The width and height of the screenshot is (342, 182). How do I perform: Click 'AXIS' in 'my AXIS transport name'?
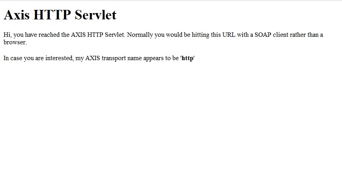coord(93,58)
